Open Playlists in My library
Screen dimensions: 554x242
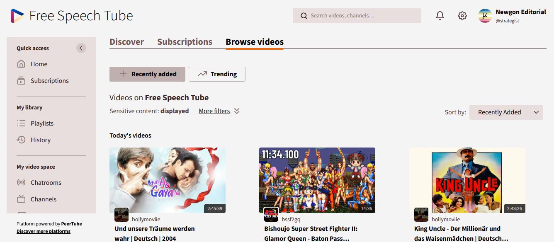tap(42, 123)
